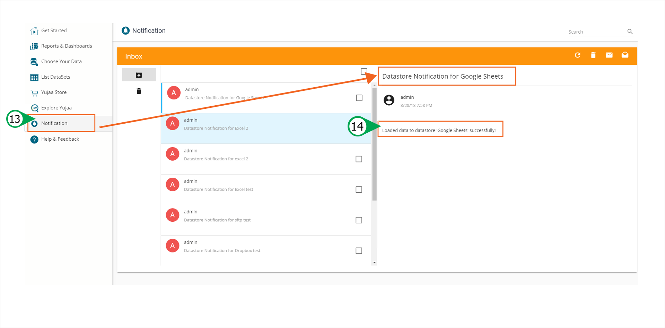The height and width of the screenshot is (328, 665).
Task: Select checkbox for the sftp test notification
Action: 359,220
